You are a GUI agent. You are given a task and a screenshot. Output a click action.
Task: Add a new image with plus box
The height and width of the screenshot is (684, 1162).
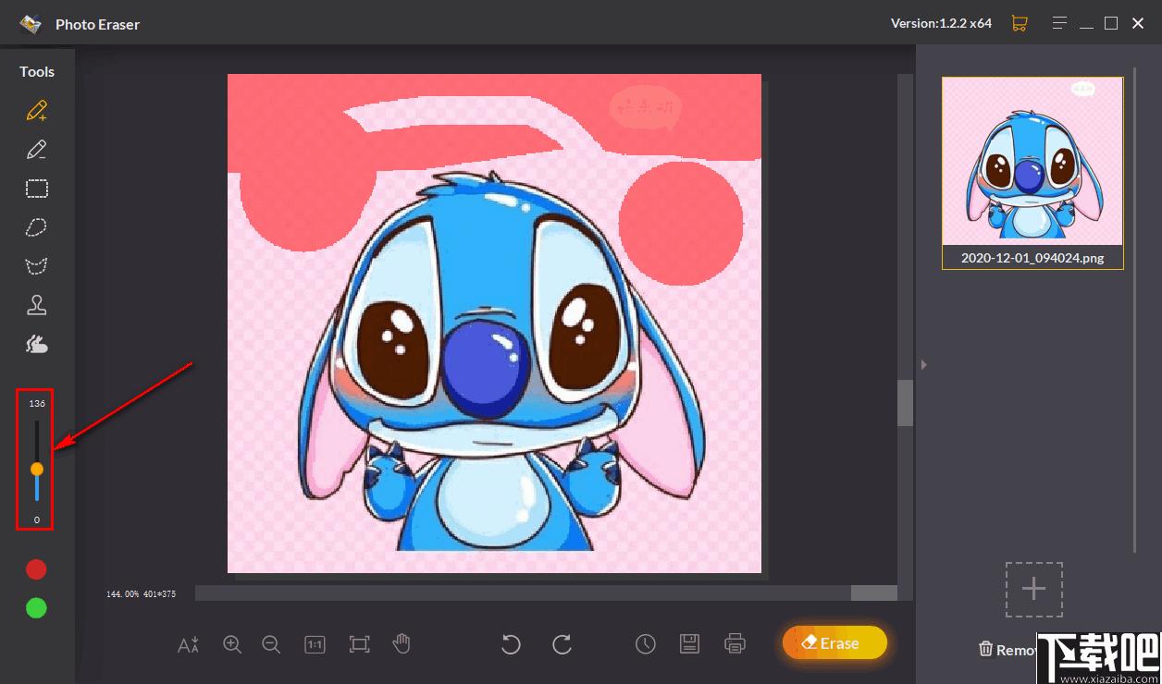point(1034,590)
